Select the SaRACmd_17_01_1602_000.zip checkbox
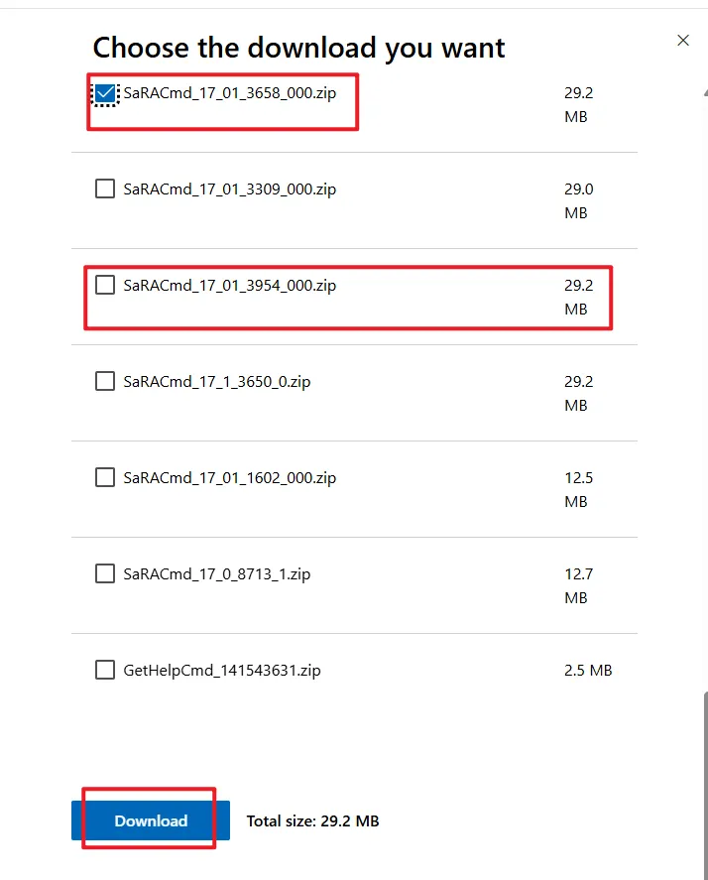708x880 pixels. coord(105,477)
